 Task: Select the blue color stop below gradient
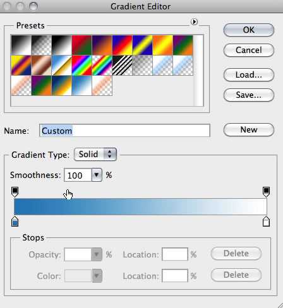coord(15,221)
